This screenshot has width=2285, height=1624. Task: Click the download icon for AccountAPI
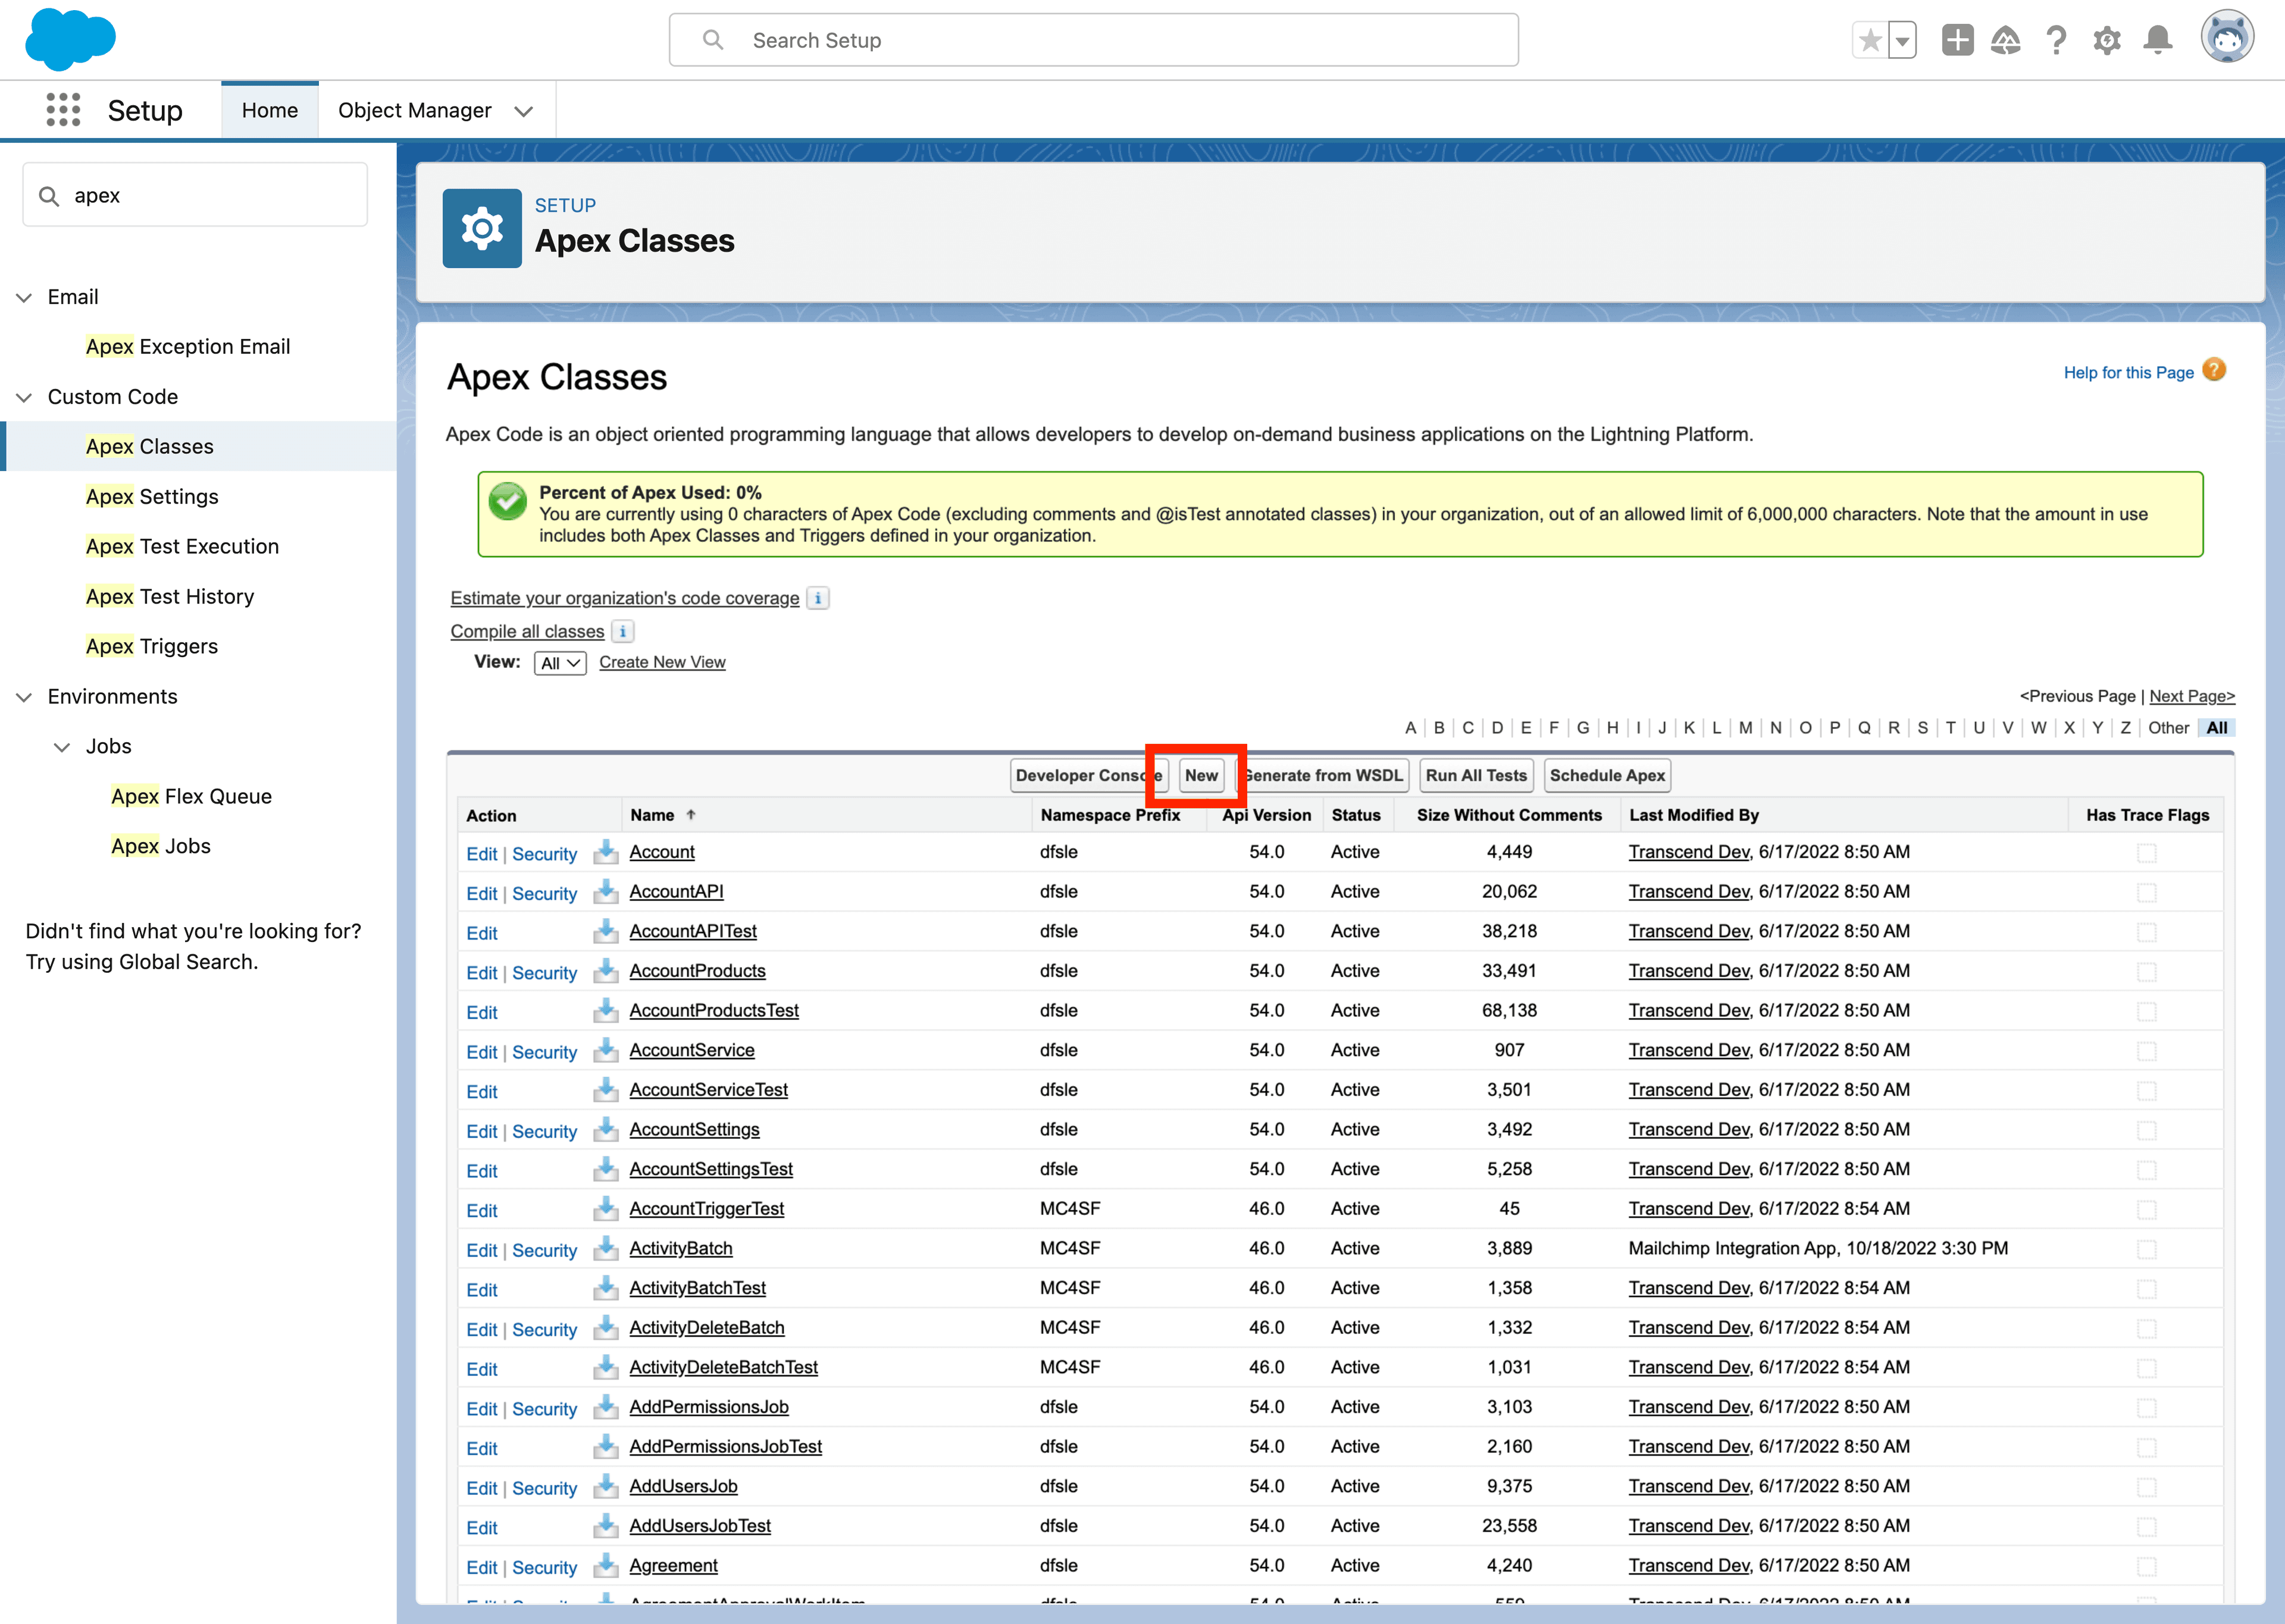click(605, 892)
